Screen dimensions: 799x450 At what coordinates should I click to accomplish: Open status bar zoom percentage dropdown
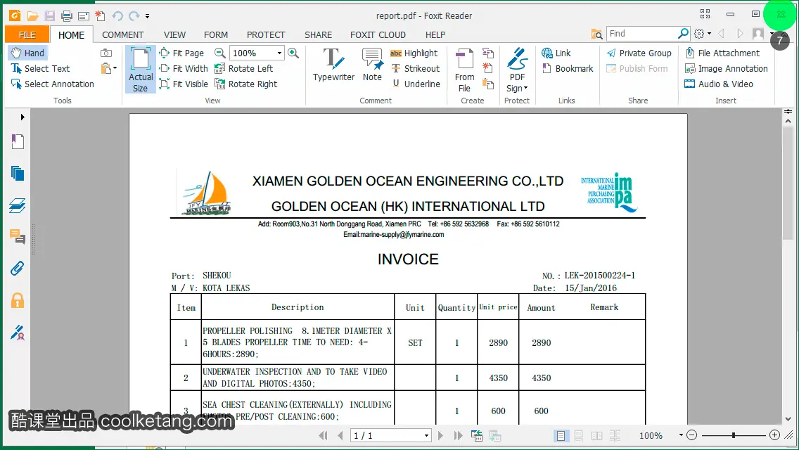pos(681,435)
